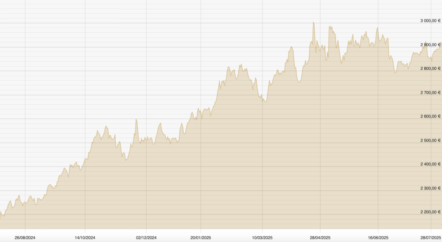Select the 14/10/2024 date on the x-axis
Screen dimensions: 442x242
tap(85, 237)
